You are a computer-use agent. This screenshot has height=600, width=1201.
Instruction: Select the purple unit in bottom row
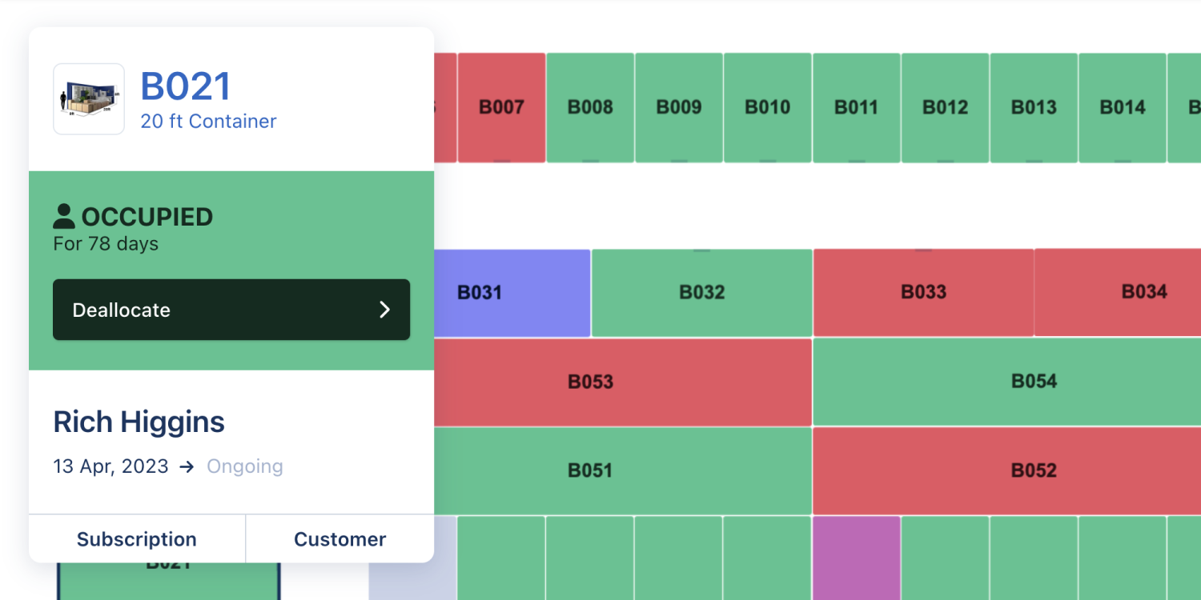pyautogui.click(x=857, y=558)
